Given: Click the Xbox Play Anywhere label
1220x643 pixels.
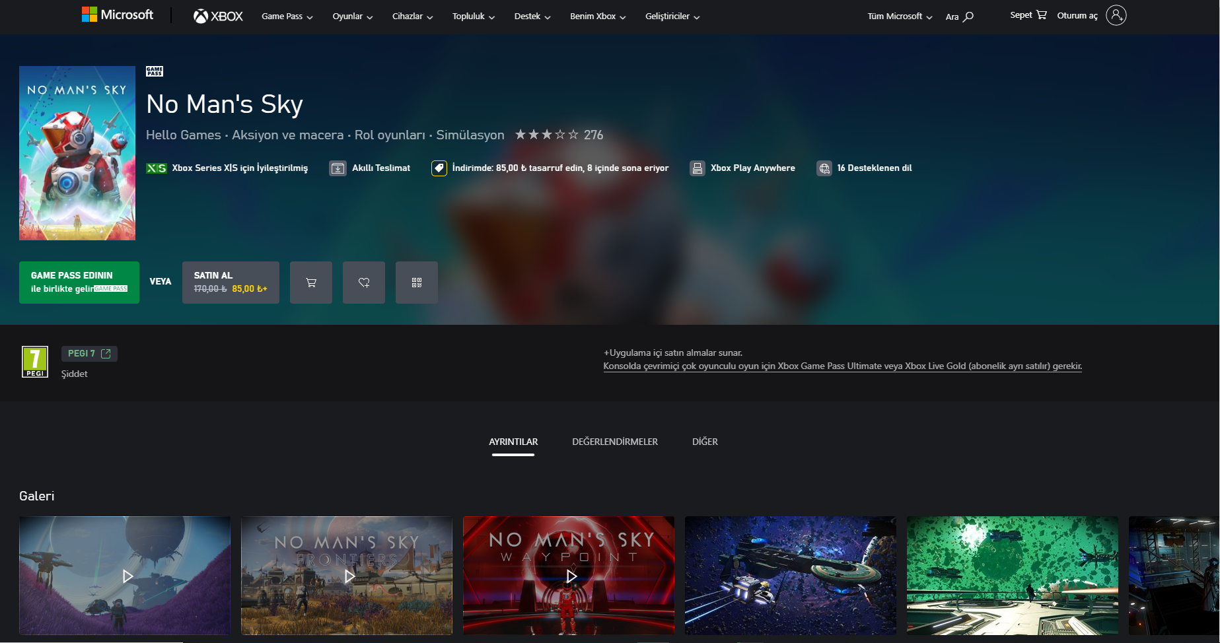Looking at the screenshot, I should [753, 168].
